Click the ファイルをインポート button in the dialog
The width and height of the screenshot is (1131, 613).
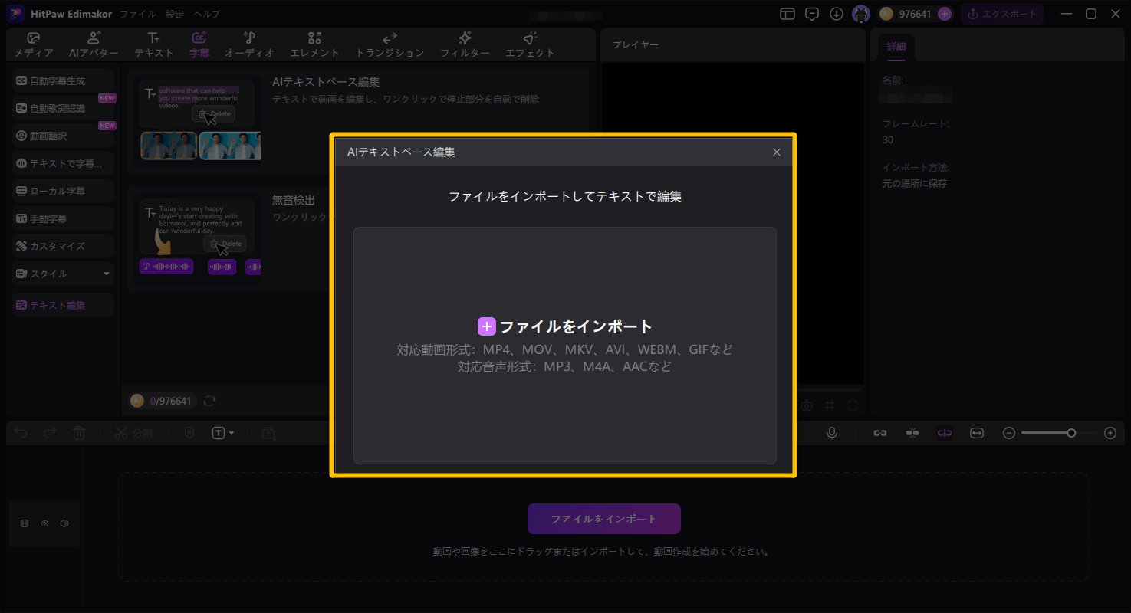pos(564,326)
